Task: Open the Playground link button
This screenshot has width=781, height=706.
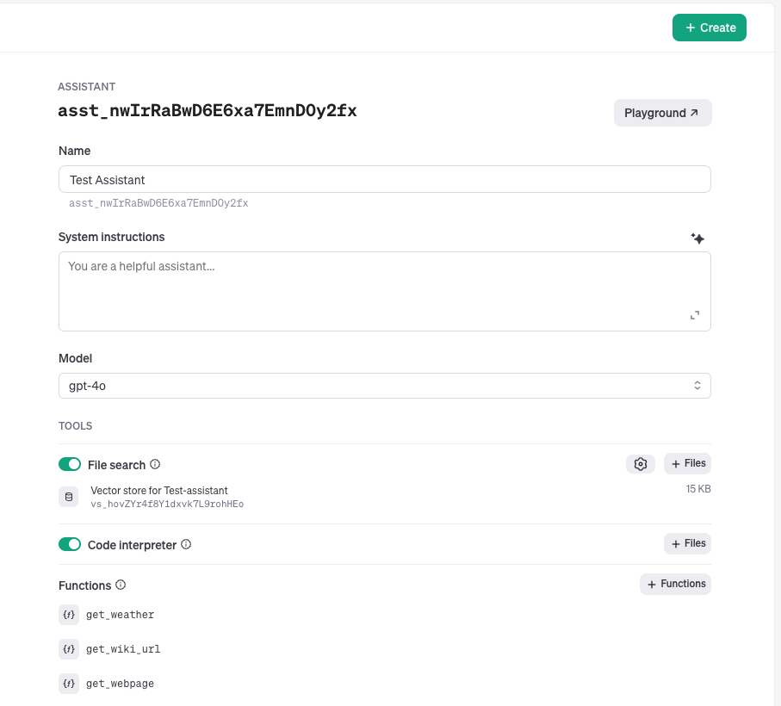Action: click(x=662, y=113)
